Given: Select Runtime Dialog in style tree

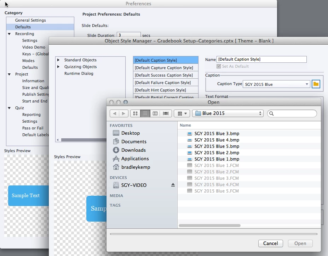Looking at the screenshot, I should coord(79,73).
